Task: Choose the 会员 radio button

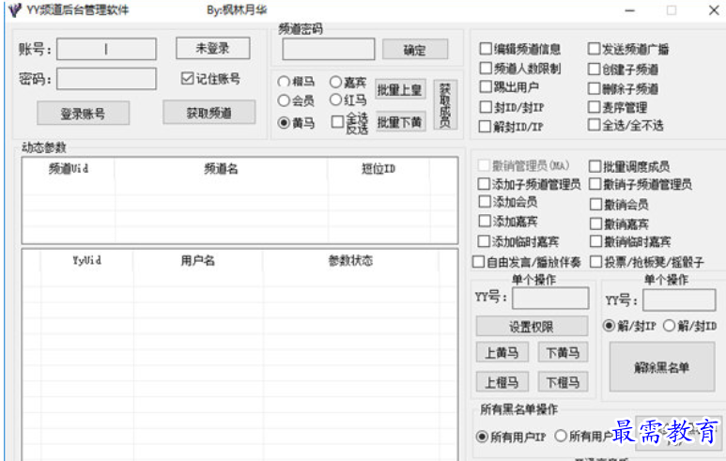Action: pos(284,100)
